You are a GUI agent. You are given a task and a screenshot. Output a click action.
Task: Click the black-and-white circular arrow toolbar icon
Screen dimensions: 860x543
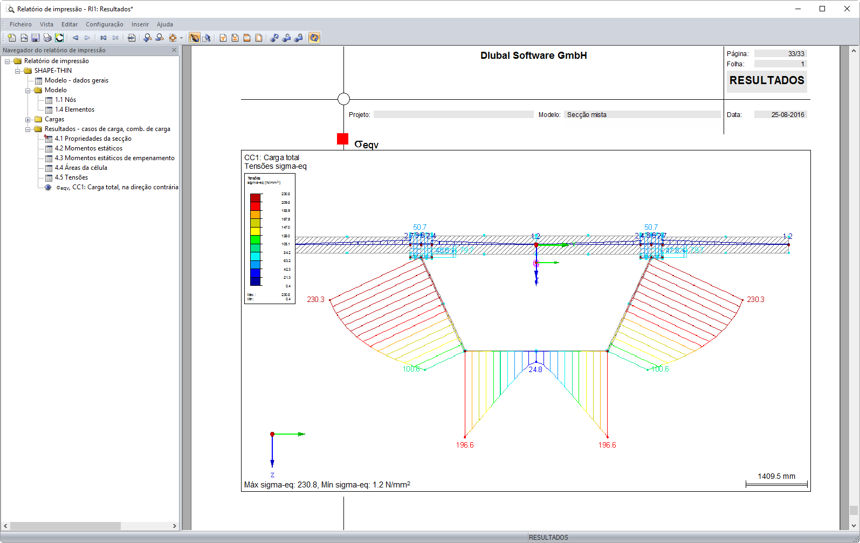[x=59, y=38]
